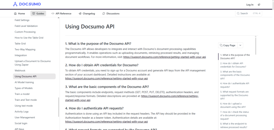Click heading '2. How do I obtain API credentials'
The height and width of the screenshot is (130, 274).
click(102, 65)
